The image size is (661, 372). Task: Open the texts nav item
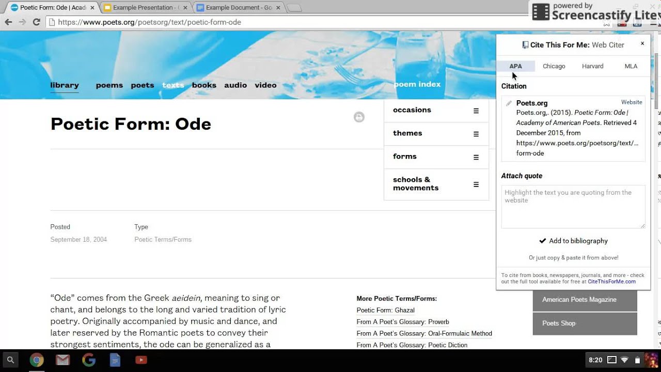click(x=173, y=85)
